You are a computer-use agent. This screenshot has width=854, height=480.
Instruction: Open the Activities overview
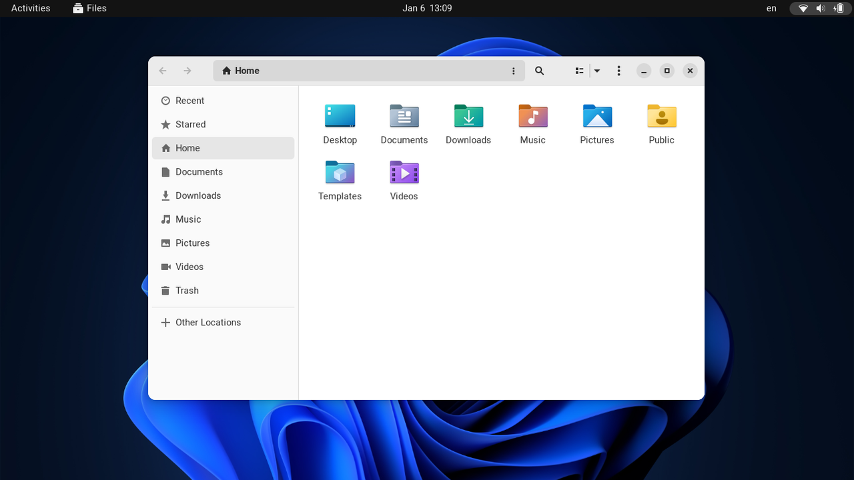point(31,8)
